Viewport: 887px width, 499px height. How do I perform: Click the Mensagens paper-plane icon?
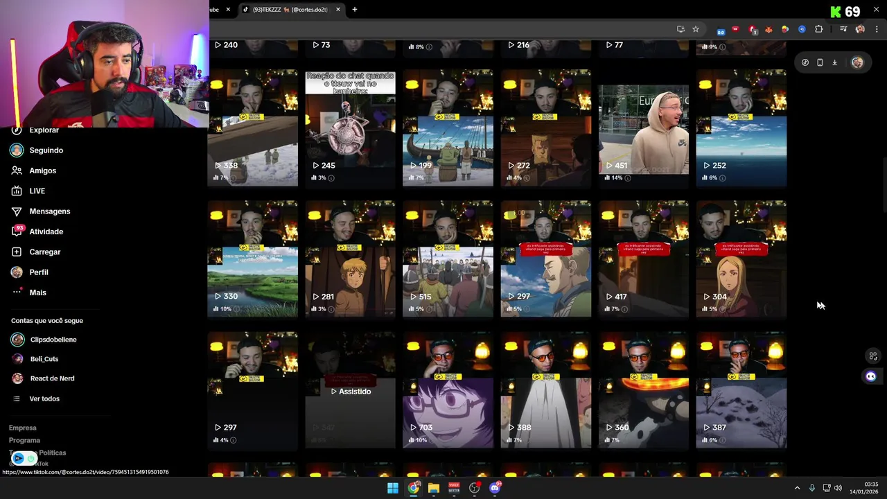[17, 211]
